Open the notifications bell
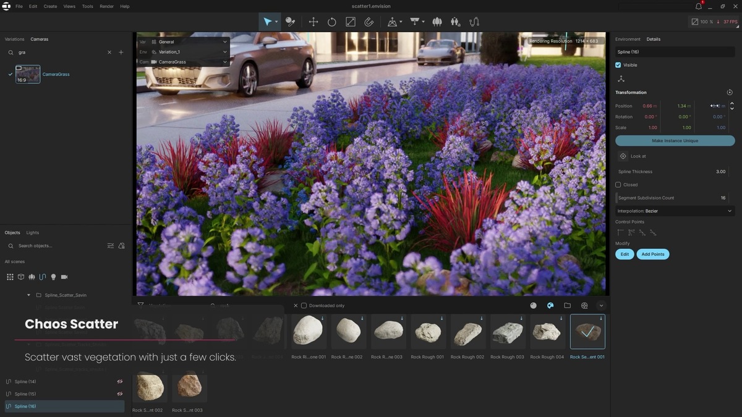The image size is (742, 417). (699, 6)
